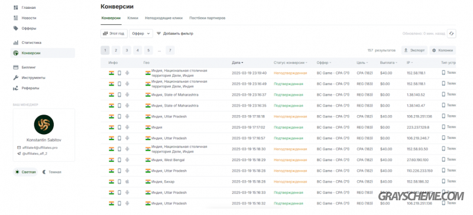Image resolution: width=473 pixels, height=215 pixels.
Task: Open the Этот год date picker
Action: (114, 34)
